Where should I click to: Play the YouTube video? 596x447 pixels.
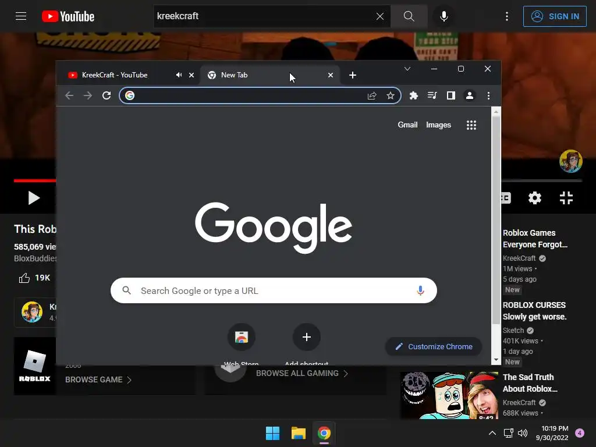[x=34, y=198]
